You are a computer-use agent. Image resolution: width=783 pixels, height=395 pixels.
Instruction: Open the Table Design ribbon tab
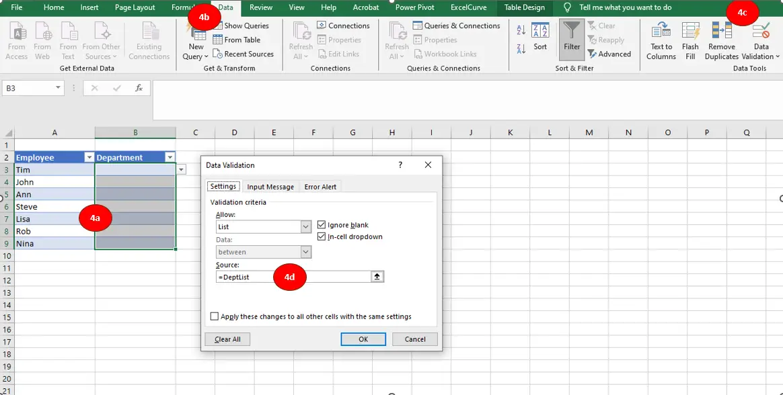[525, 8]
